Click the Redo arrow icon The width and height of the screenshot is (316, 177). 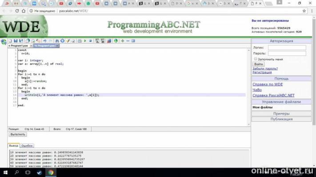pos(50,41)
